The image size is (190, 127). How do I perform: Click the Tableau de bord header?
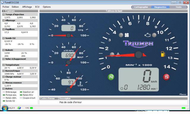pyautogui.click(x=114, y=11)
